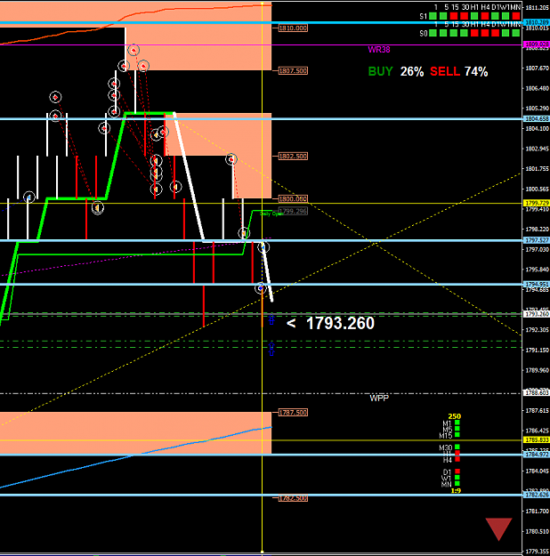Screen dimensions: 550x556
Task: Click the green square next to M15
Action: point(457,434)
